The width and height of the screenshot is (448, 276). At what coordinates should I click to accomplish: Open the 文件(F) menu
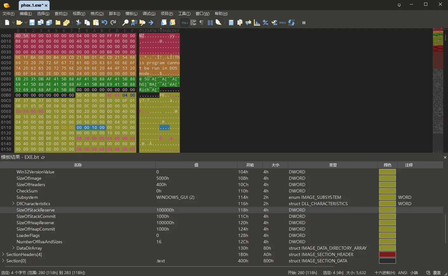pyautogui.click(x=9, y=14)
